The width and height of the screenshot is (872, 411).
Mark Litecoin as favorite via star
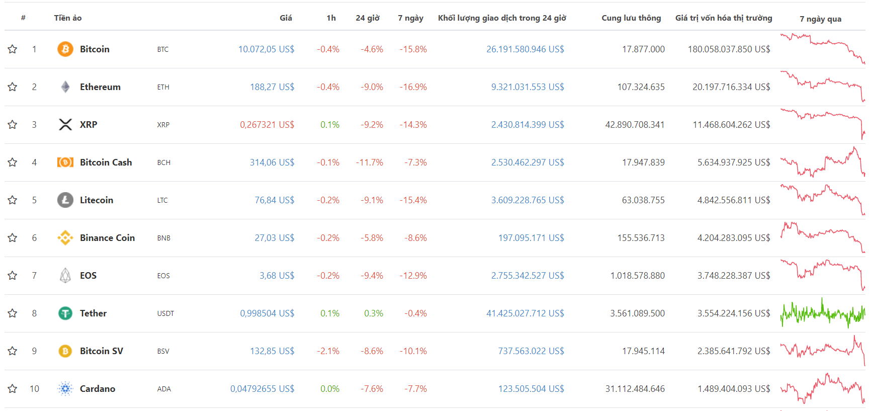[x=13, y=200]
